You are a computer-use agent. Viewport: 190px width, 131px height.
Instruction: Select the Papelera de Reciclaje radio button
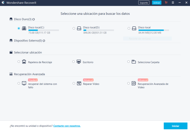click(x=19, y=62)
